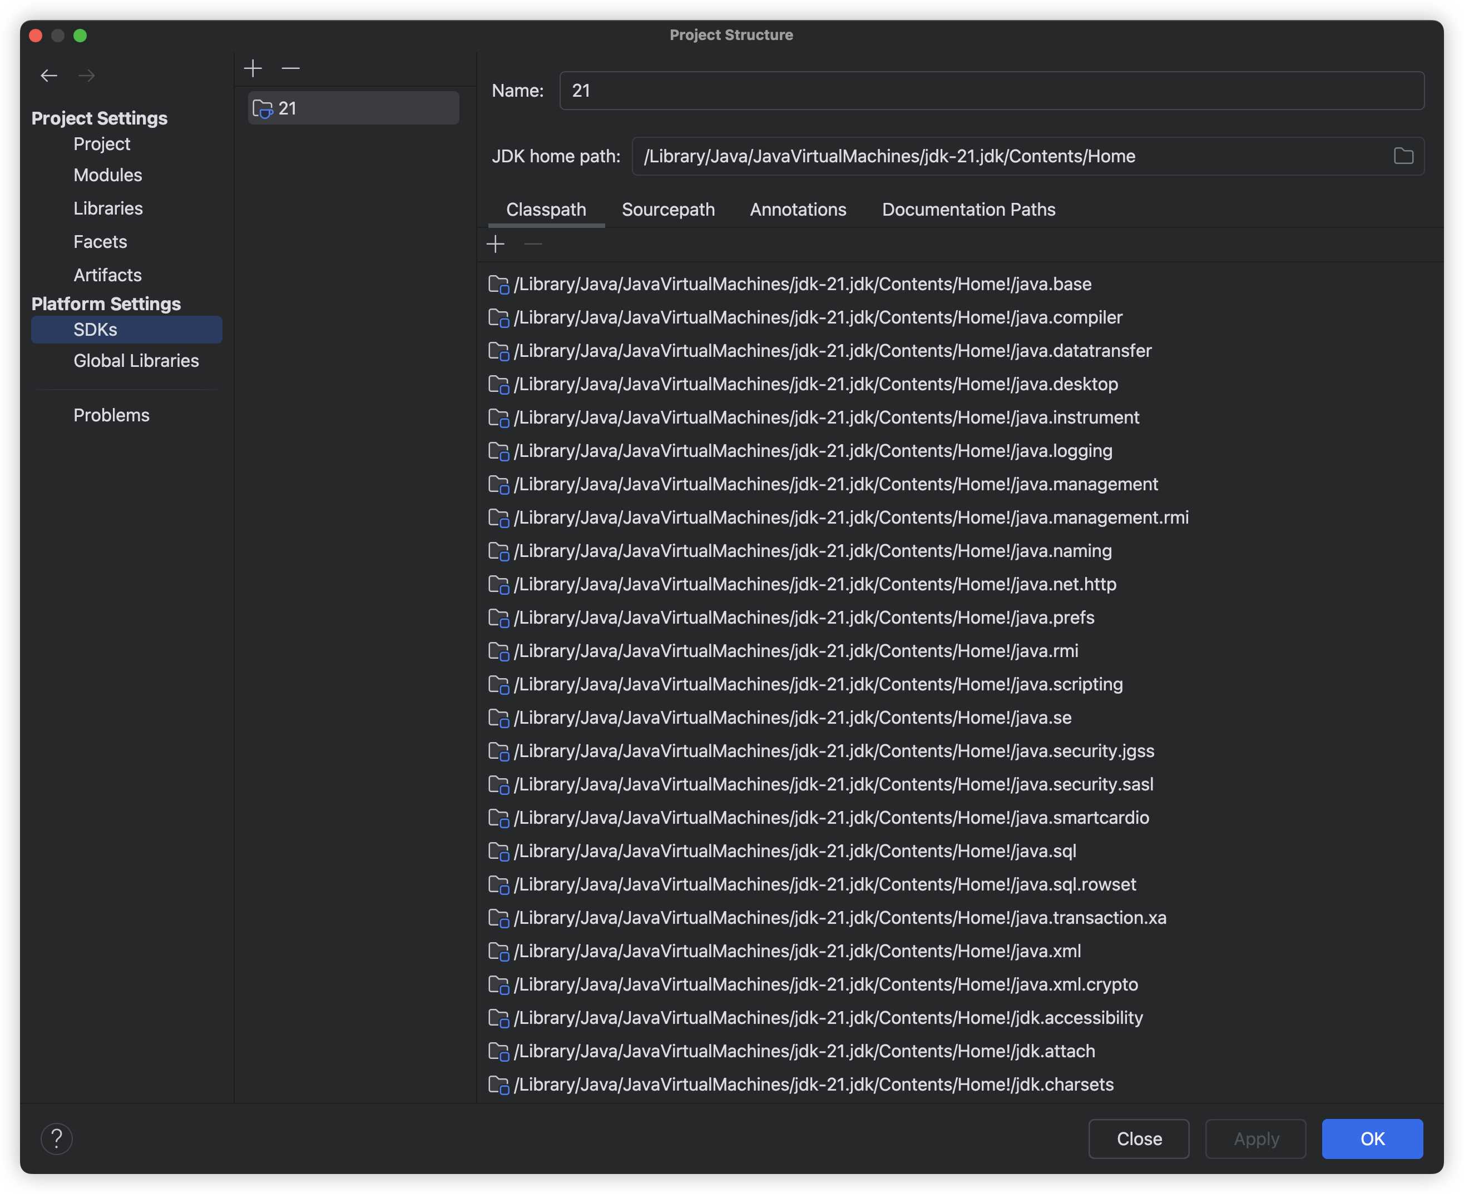This screenshot has width=1464, height=1194.
Task: Open Modules in Project Settings
Action: tap(108, 176)
